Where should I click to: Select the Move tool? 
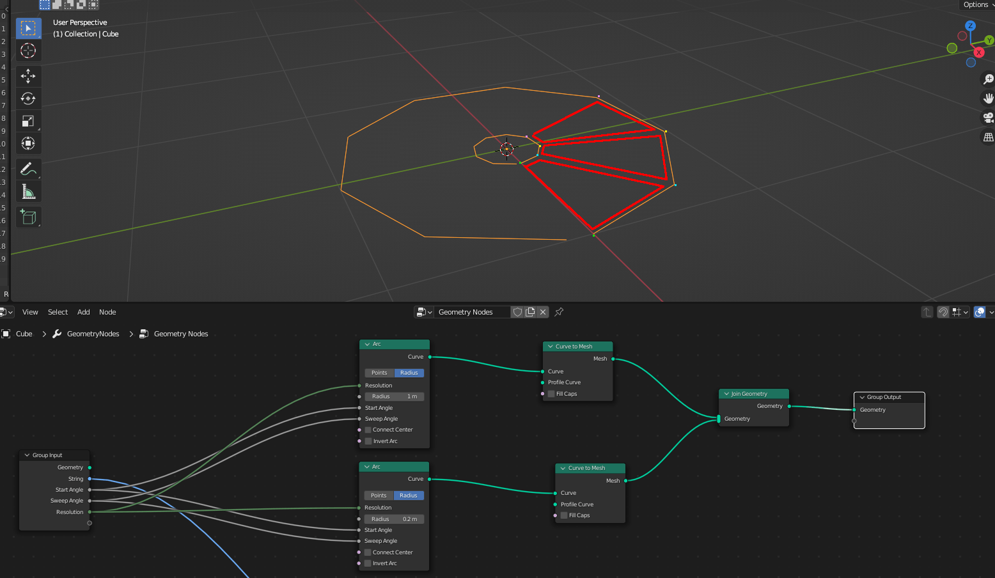pyautogui.click(x=28, y=76)
